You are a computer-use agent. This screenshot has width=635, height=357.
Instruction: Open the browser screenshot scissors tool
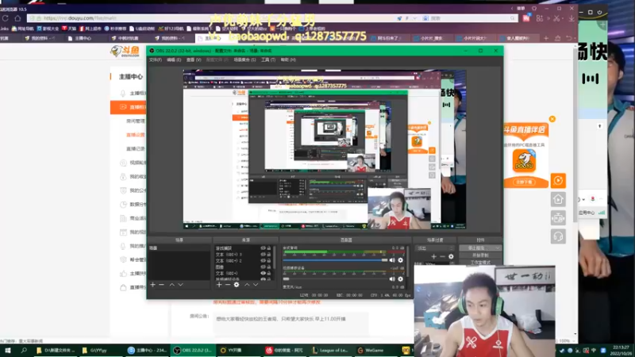(x=557, y=18)
